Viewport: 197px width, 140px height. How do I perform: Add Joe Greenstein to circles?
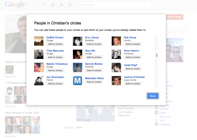pyautogui.click(x=55, y=84)
